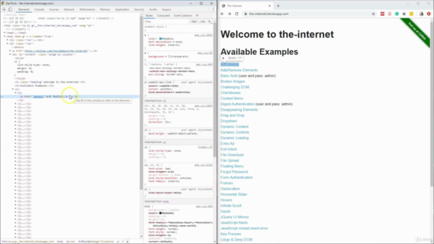The width and height of the screenshot is (434, 244).
Task: Open the Sources tab
Action: [54, 9]
